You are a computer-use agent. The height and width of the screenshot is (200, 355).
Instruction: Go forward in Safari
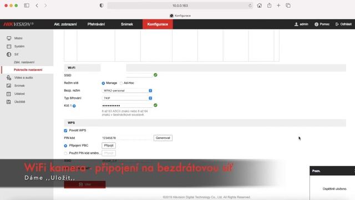pyautogui.click(x=45, y=6)
